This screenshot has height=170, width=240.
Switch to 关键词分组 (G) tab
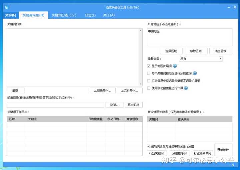point(64,15)
